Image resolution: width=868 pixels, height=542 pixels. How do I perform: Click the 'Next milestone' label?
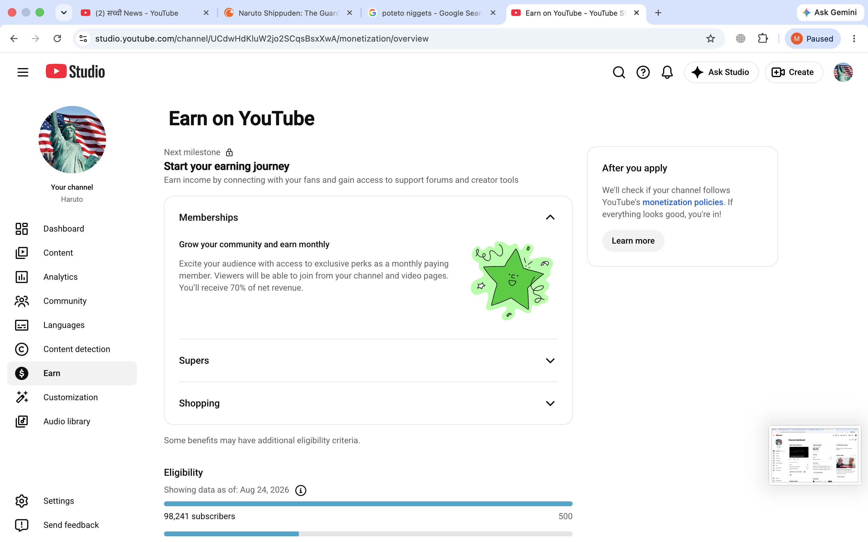point(192,152)
